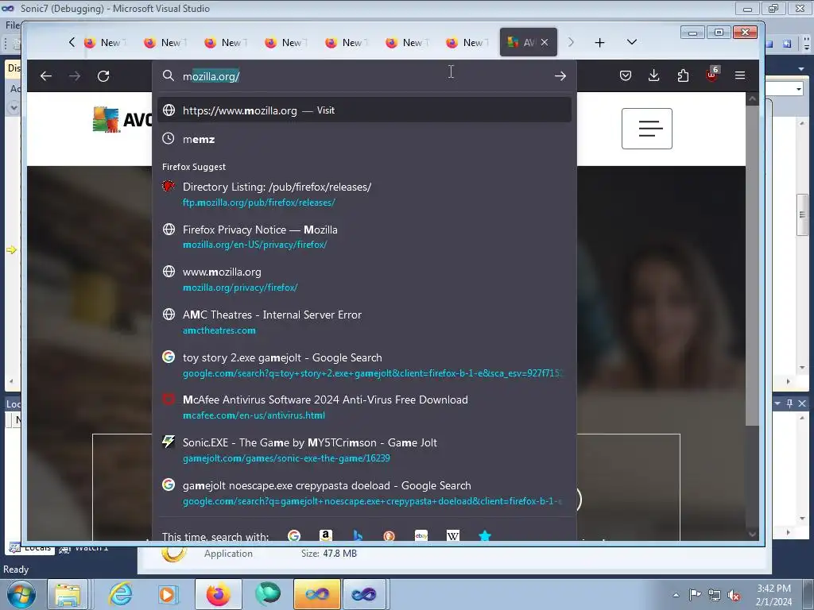Screen dimensions: 814x610
Task: Pin Visual Studio bottom panel
Action: pos(789,403)
